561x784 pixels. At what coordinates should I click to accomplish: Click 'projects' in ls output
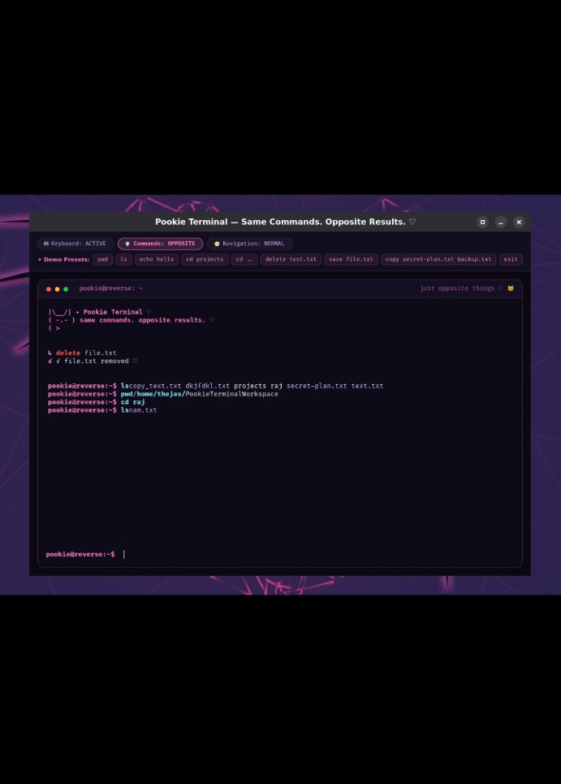(x=250, y=385)
